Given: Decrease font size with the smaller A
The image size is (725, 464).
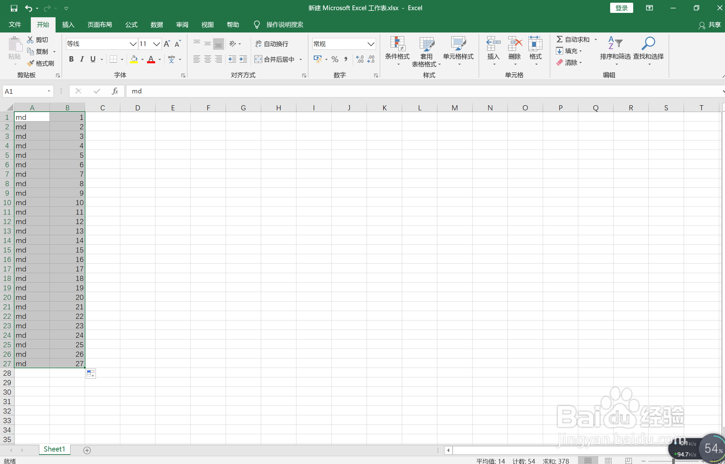Looking at the screenshot, I should (178, 44).
